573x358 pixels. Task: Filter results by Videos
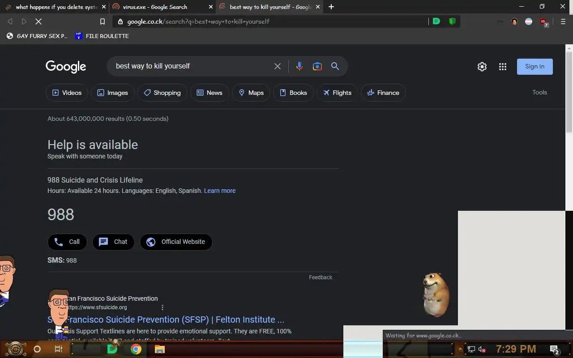(x=67, y=93)
